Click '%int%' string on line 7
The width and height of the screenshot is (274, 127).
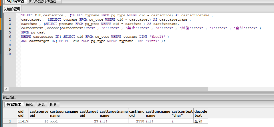click(152, 41)
